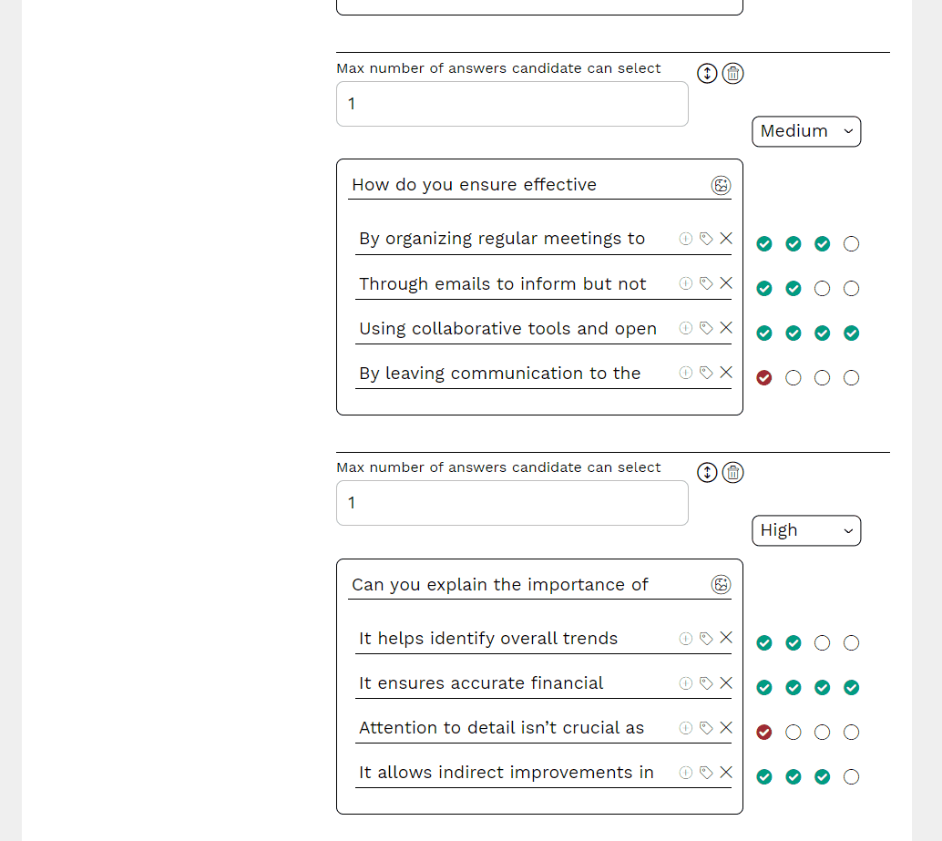Remove 'Through emails to inform but not' answer

(x=726, y=283)
